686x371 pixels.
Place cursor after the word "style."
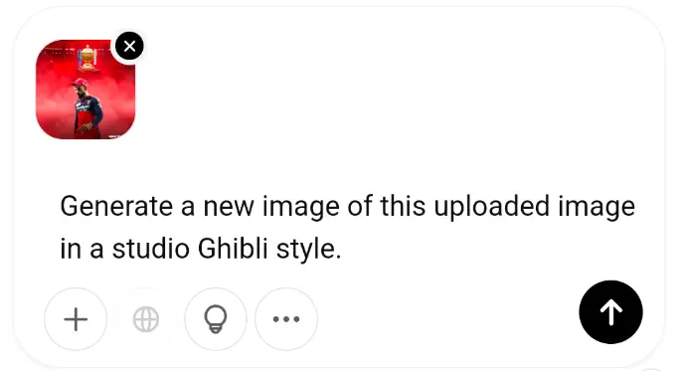341,249
